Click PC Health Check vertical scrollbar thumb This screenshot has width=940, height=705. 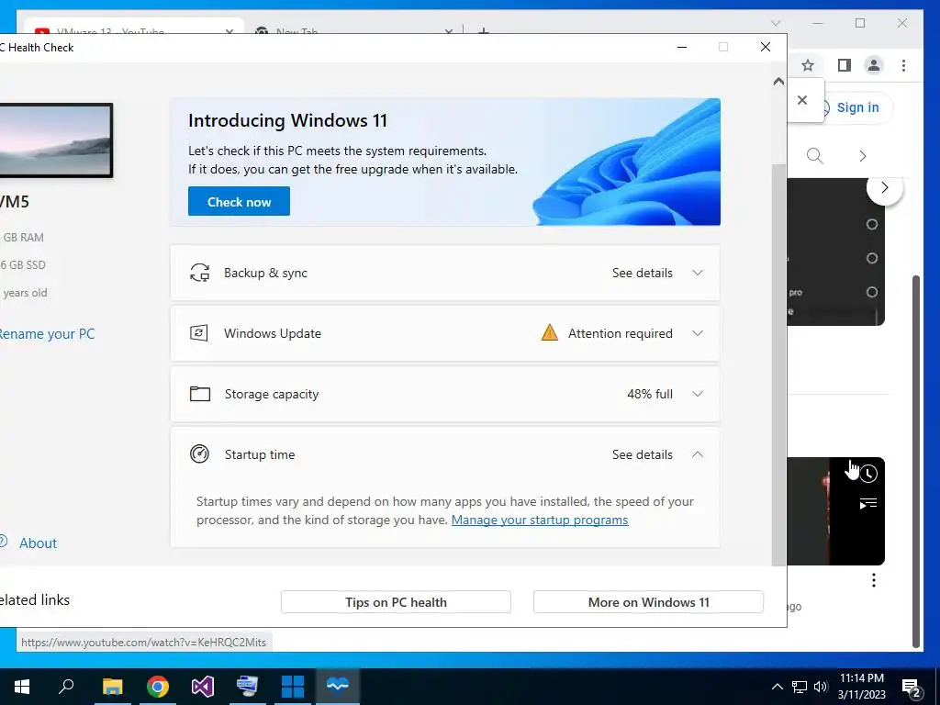pos(778,364)
